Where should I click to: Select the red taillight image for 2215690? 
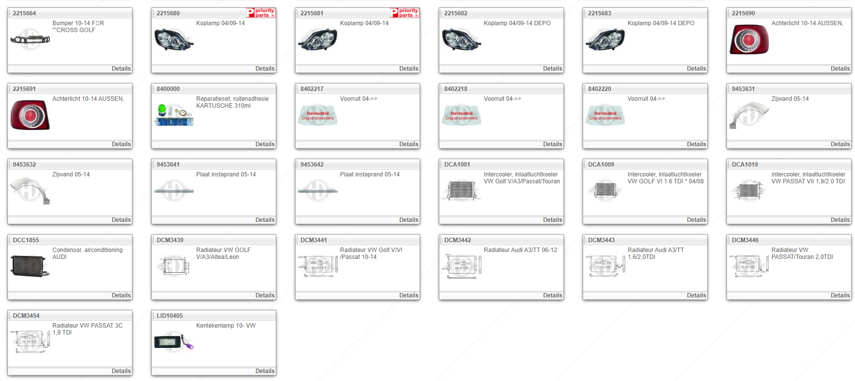pos(749,40)
